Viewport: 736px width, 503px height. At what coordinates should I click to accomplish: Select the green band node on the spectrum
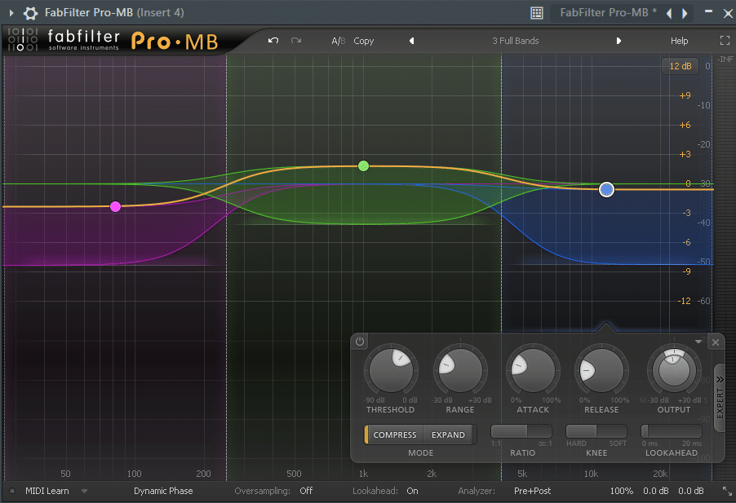pos(363,165)
